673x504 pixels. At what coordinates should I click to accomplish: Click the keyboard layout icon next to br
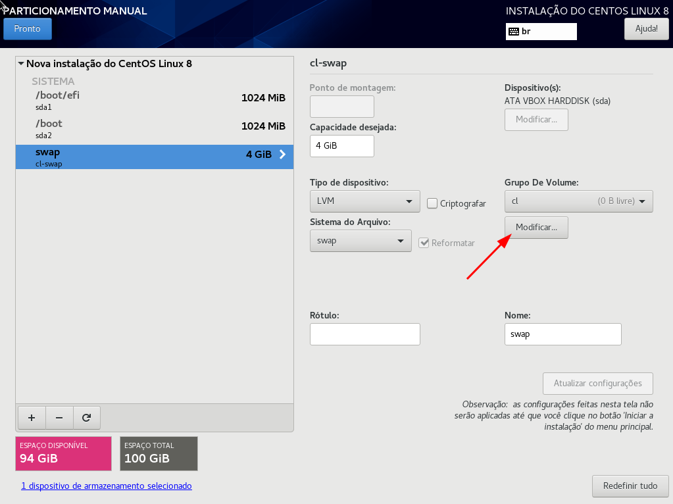514,32
